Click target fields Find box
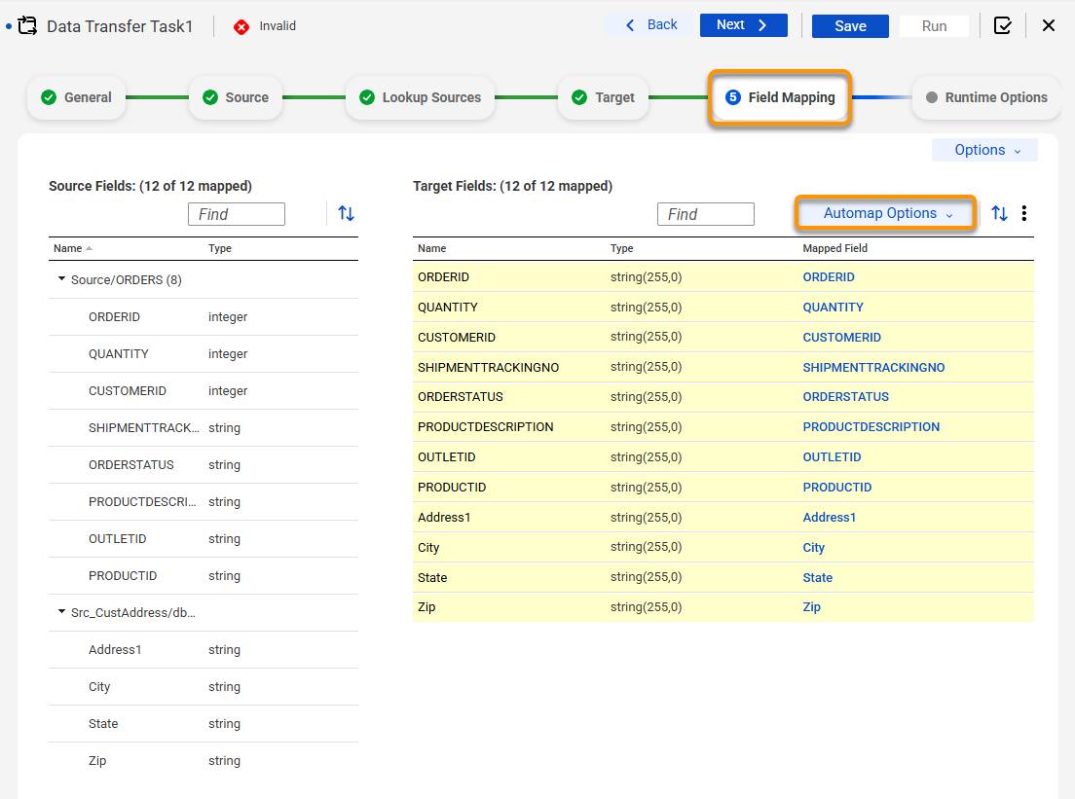This screenshot has height=799, width=1075. [x=705, y=214]
